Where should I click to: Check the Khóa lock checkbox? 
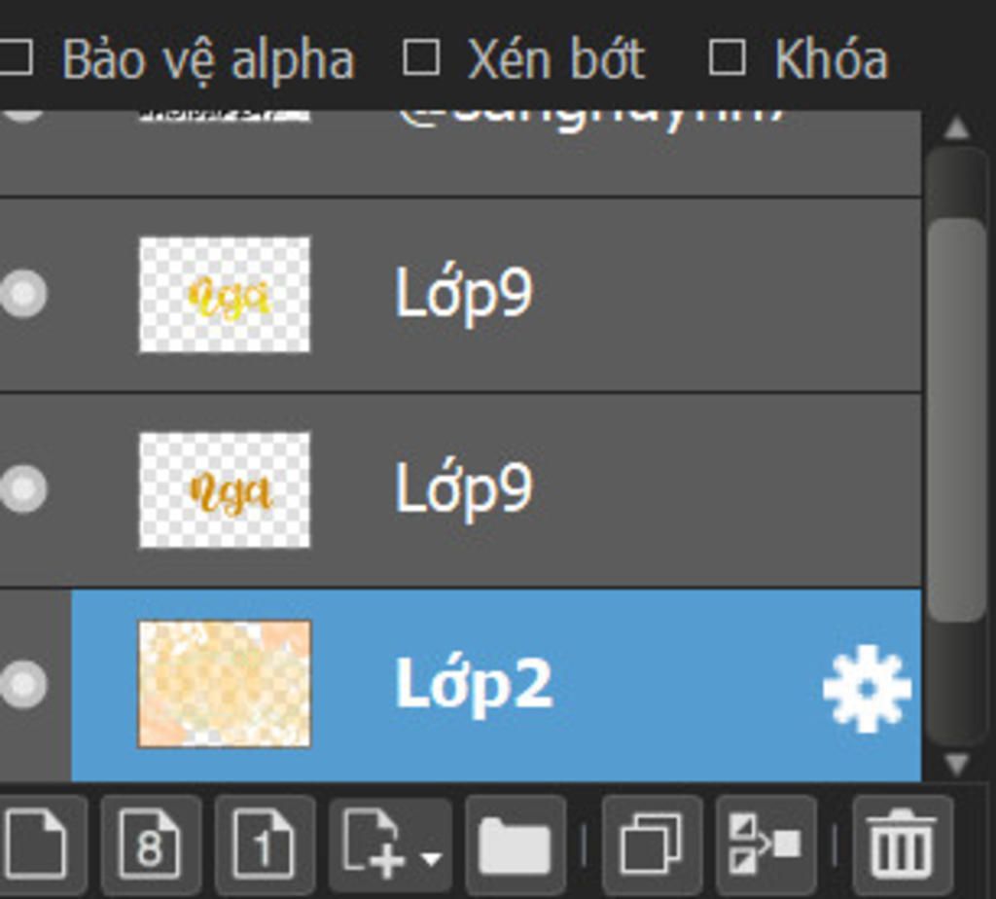pyautogui.click(x=727, y=58)
